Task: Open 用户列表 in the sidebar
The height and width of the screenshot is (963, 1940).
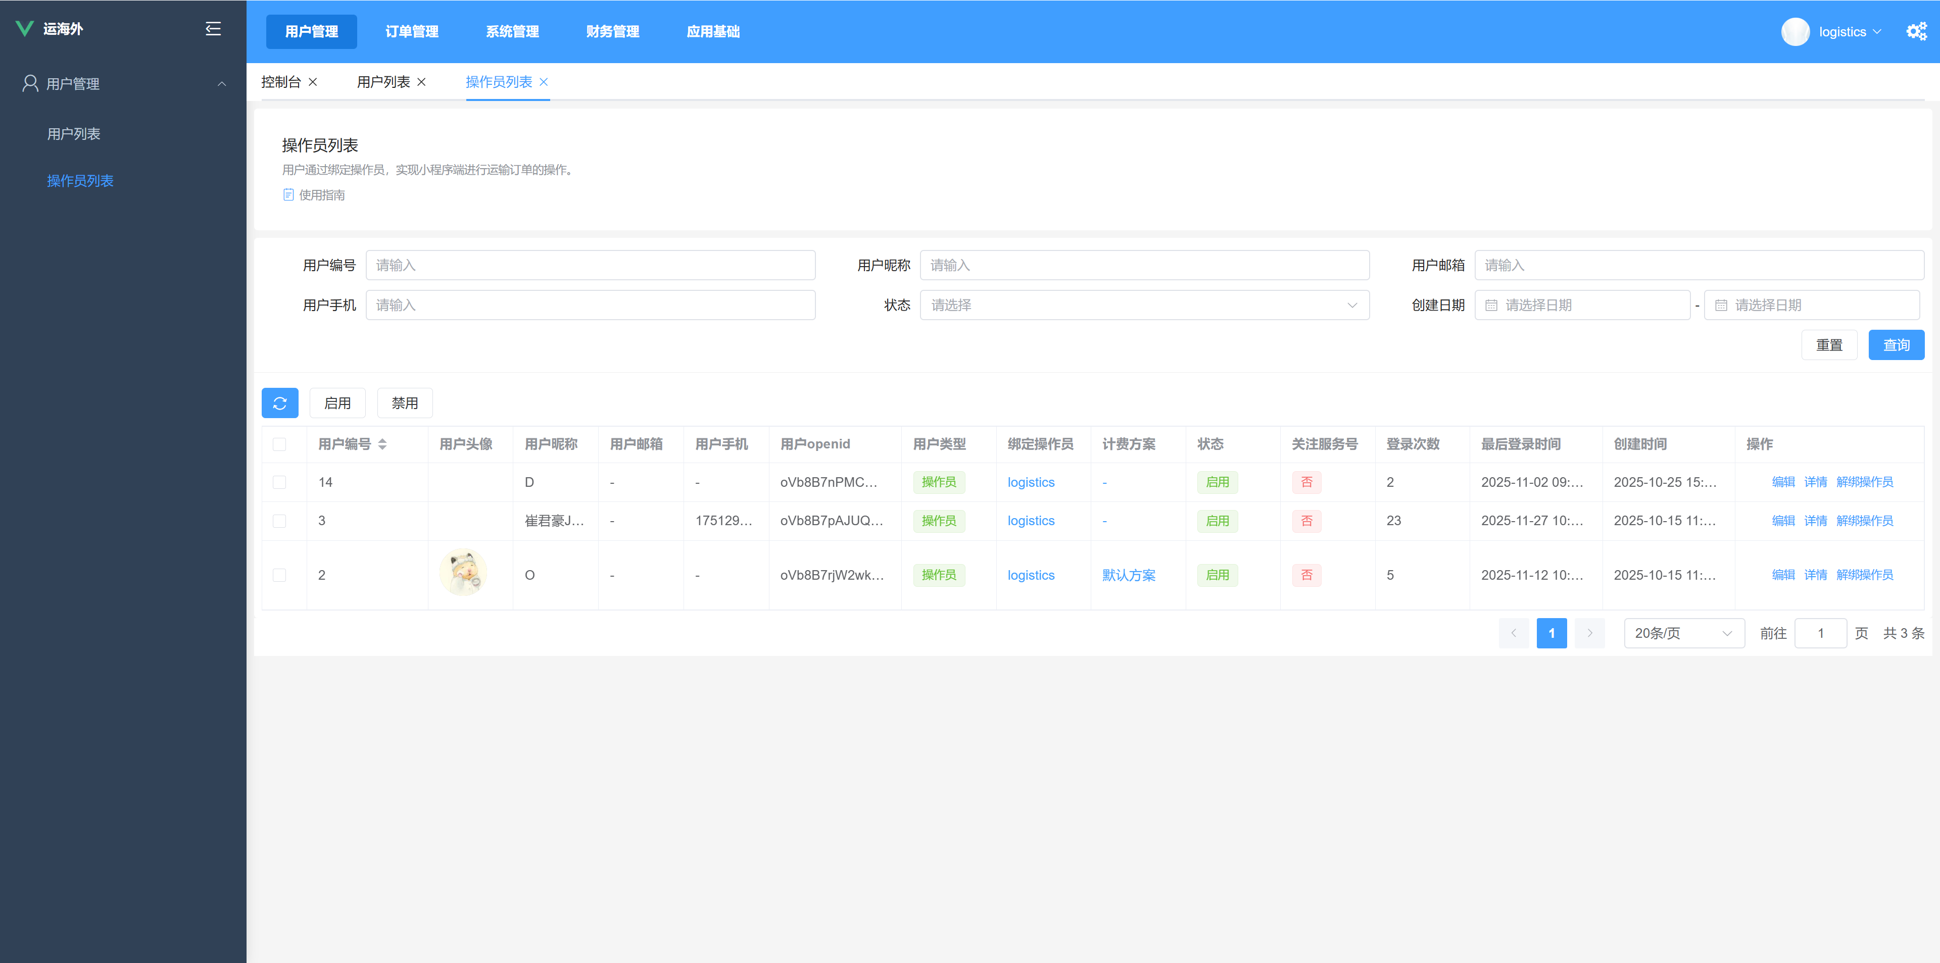Action: point(74,134)
